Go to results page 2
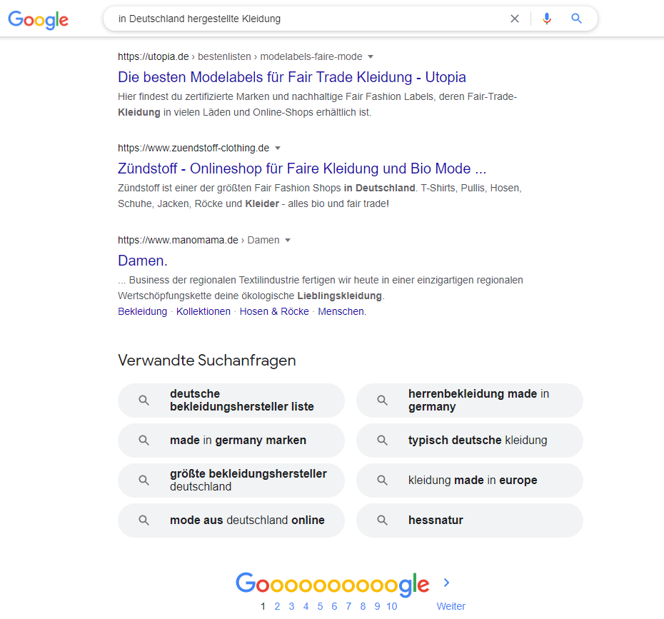The height and width of the screenshot is (619, 664). (x=277, y=605)
